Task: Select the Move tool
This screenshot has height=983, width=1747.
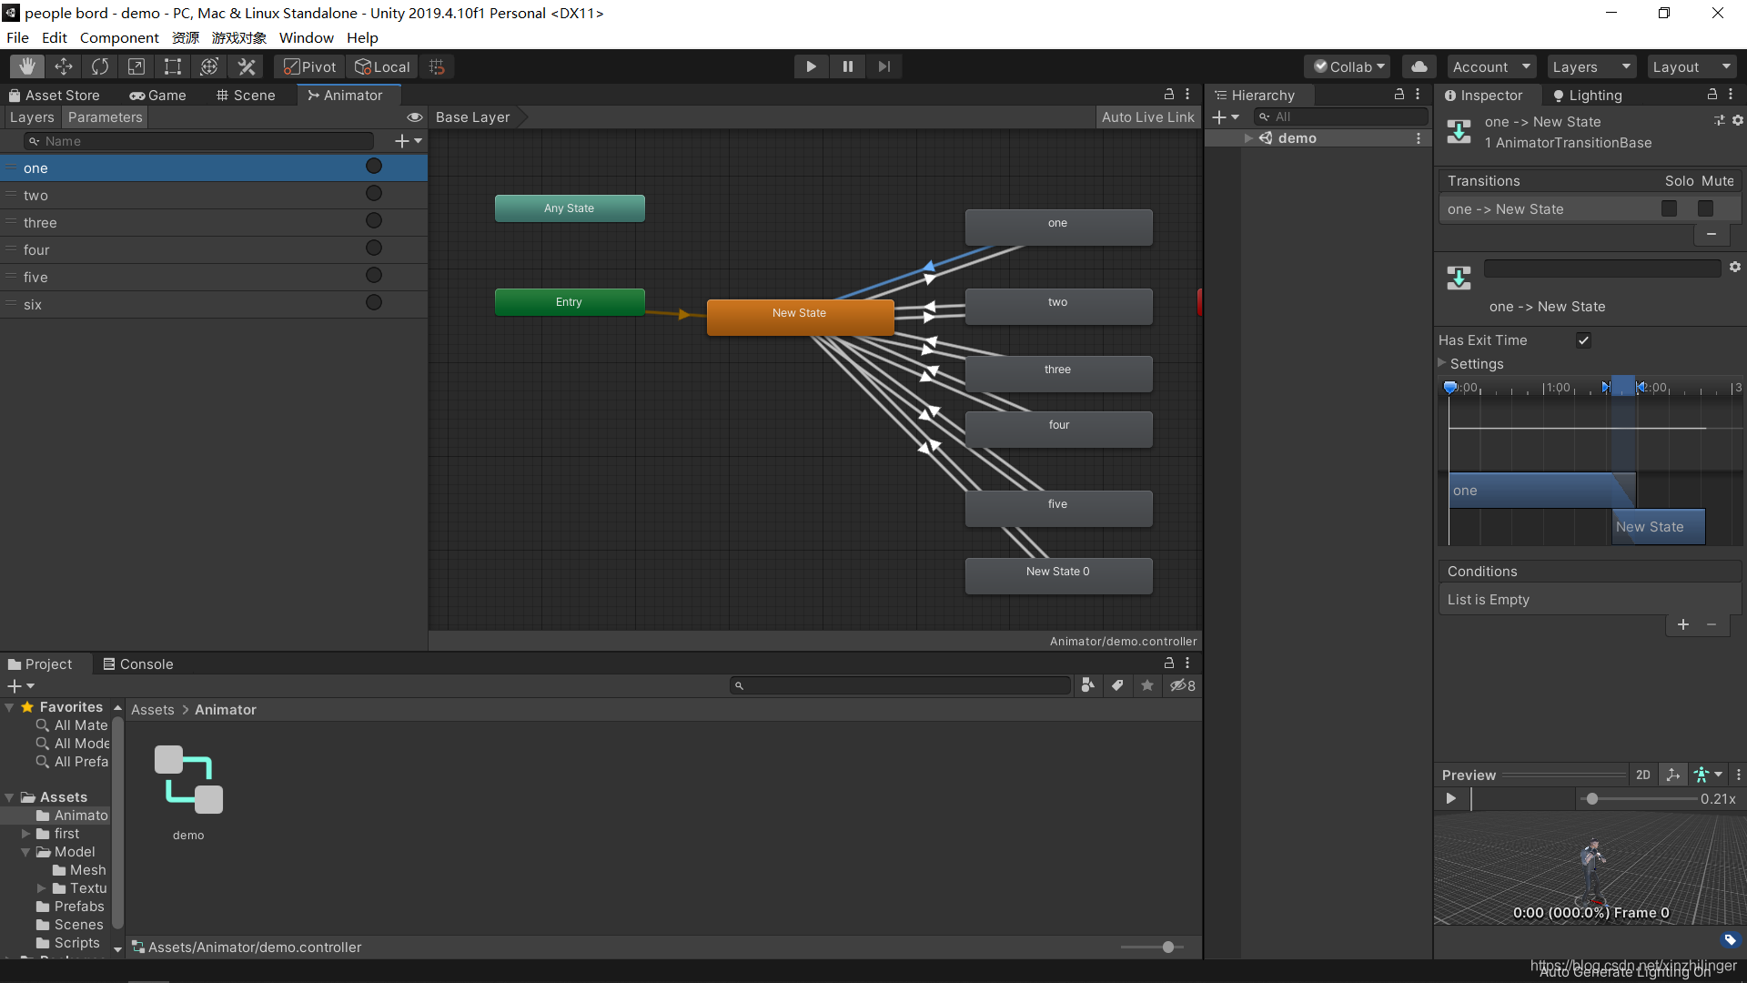Action: pyautogui.click(x=64, y=66)
